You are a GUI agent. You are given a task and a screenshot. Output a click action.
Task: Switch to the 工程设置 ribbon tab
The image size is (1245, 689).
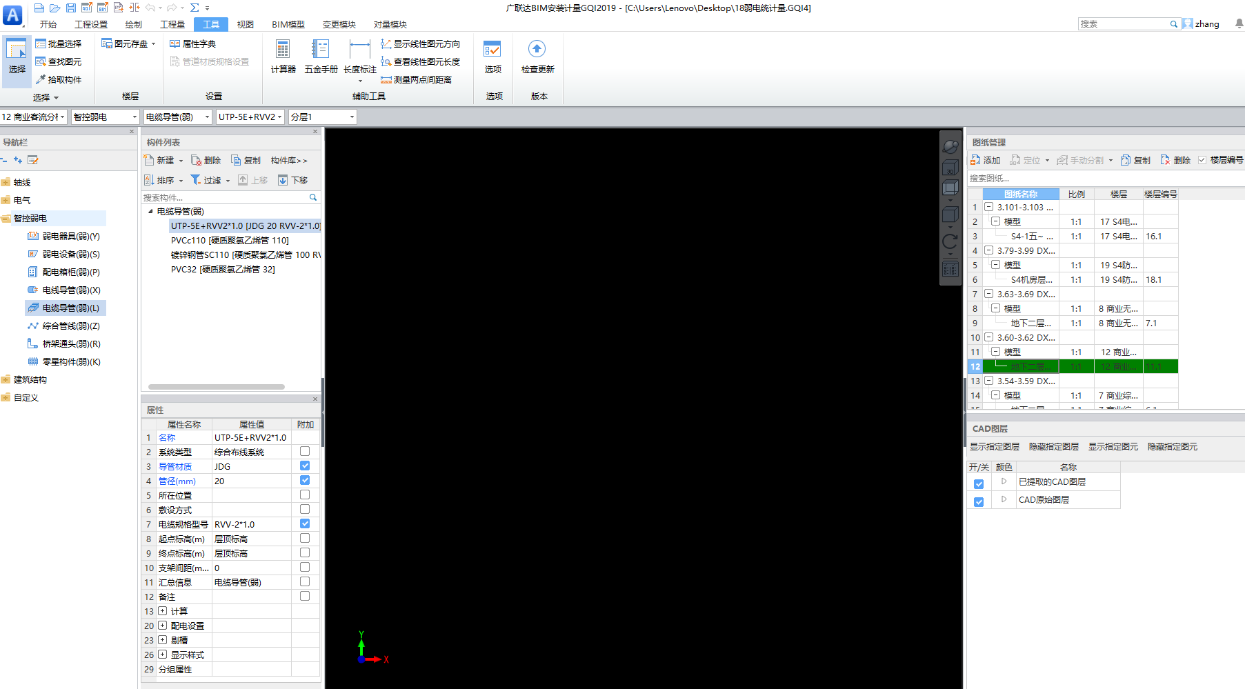tap(91, 24)
